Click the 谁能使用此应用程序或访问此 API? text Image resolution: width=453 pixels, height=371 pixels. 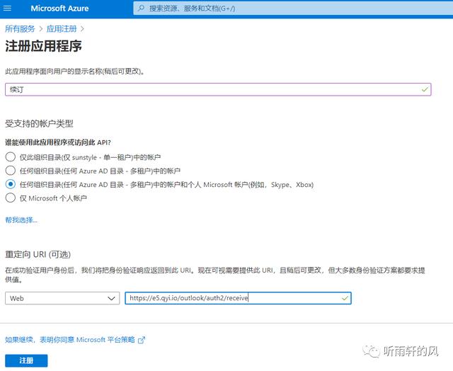58,142
